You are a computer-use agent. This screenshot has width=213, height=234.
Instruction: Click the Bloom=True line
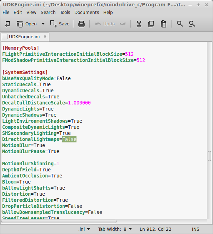(16, 182)
